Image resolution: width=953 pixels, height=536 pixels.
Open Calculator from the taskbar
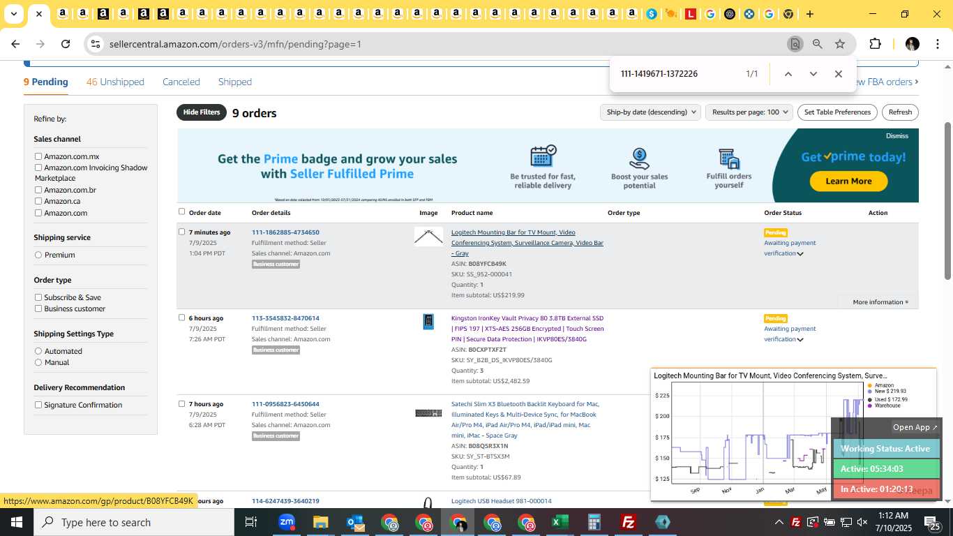(x=594, y=522)
